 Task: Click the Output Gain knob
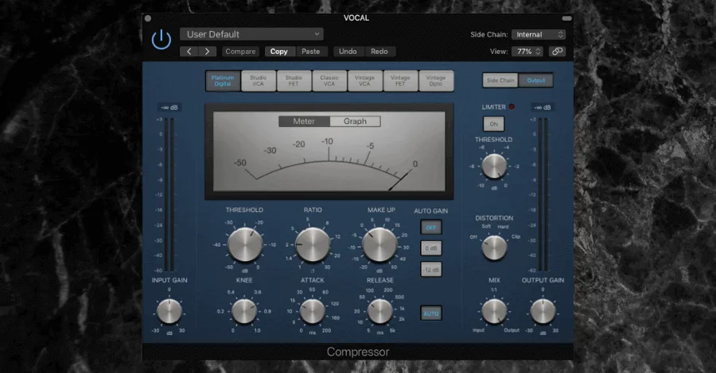pyautogui.click(x=543, y=312)
